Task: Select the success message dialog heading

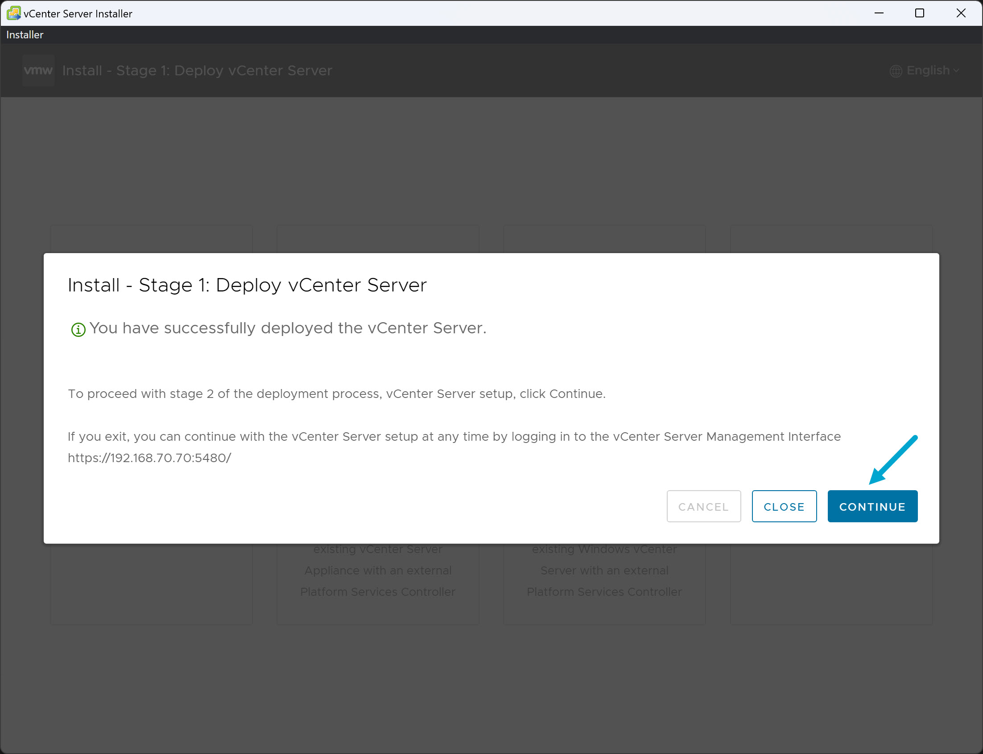Action: click(247, 285)
